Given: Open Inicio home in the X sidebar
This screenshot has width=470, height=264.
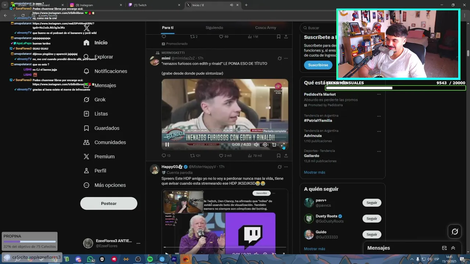Looking at the screenshot, I should point(95,43).
